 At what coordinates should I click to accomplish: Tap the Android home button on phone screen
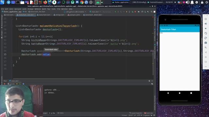[180, 93]
